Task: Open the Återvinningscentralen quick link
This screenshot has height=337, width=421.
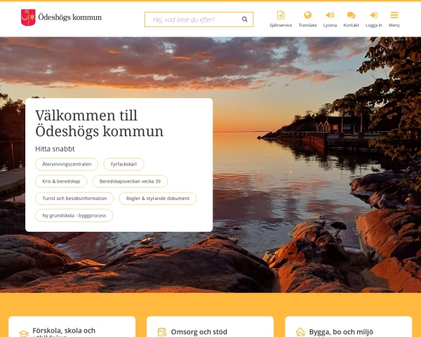Action: (67, 164)
